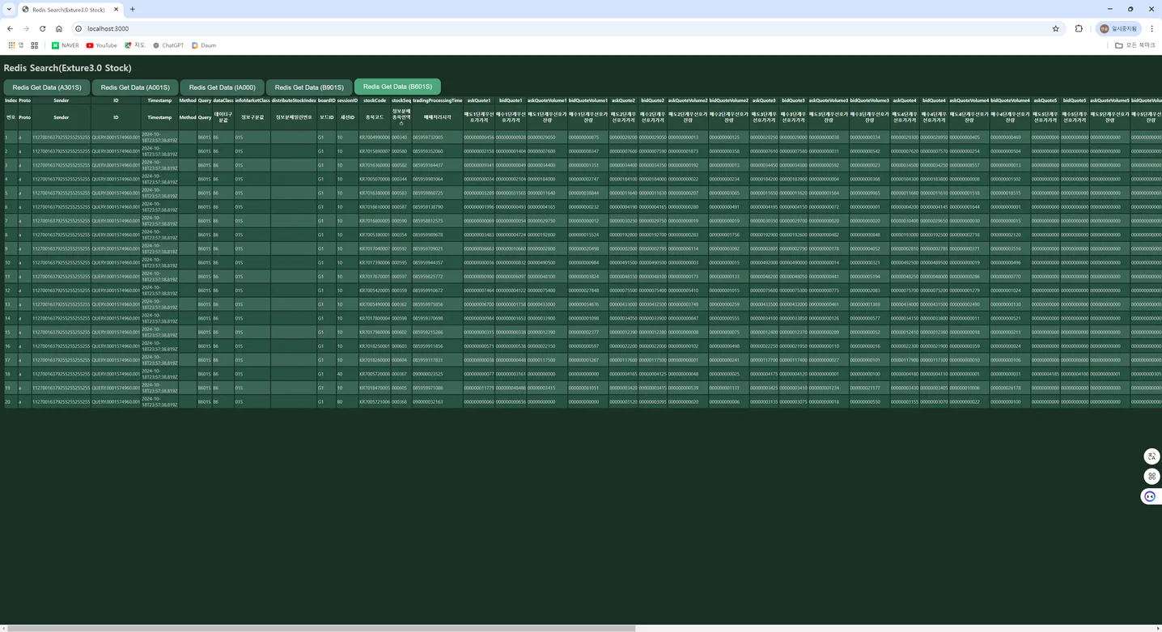Viewport: 1162px width, 632px height.
Task: Open the ChatGPT bookmark
Action: click(168, 45)
